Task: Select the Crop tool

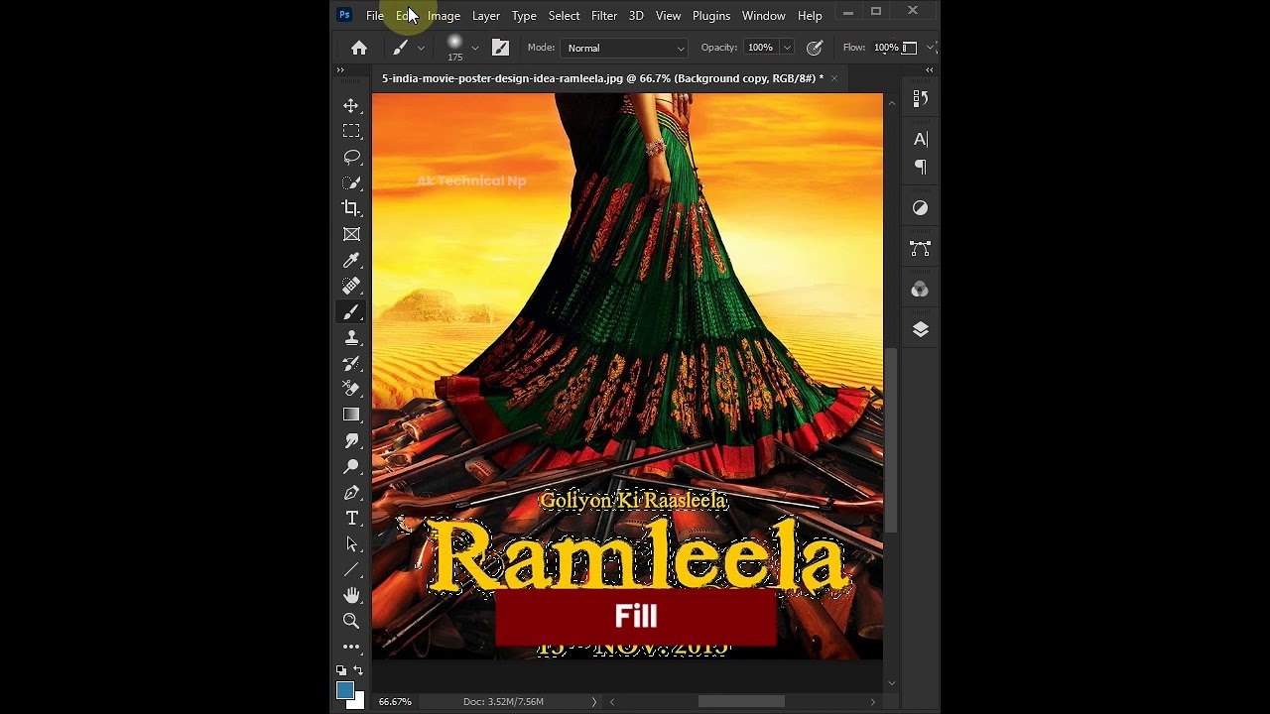Action: [351, 208]
